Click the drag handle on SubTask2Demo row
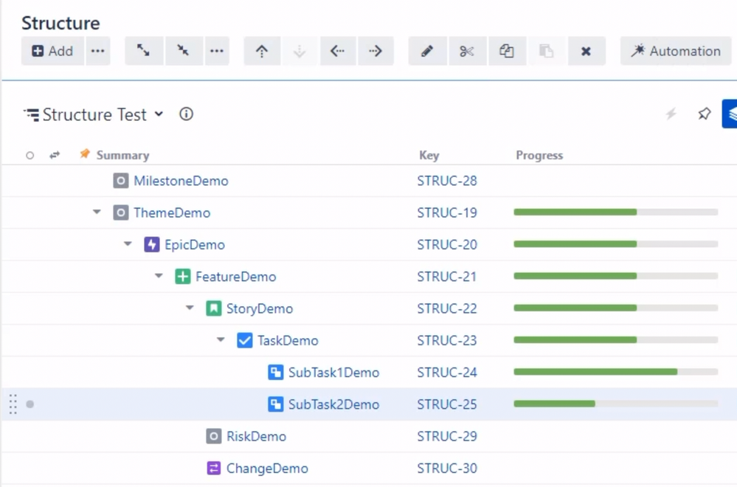Screen dimensions: 737x487 (x=13, y=404)
